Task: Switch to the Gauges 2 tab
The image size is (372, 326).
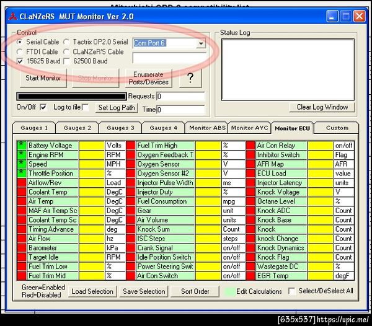Action: 77,128
